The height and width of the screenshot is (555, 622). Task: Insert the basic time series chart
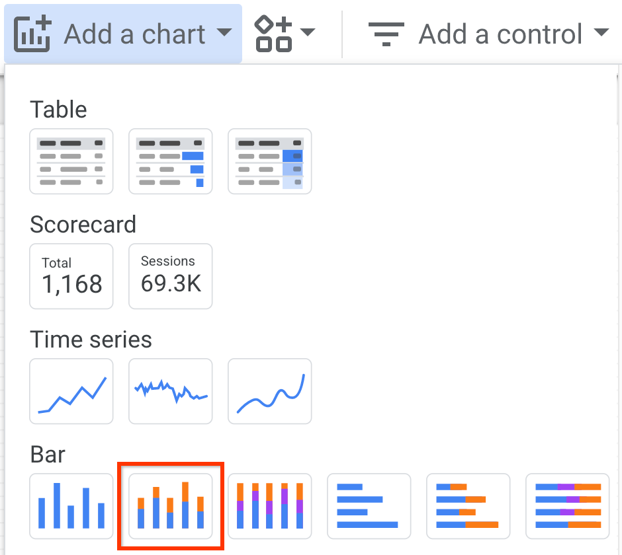coord(71,391)
